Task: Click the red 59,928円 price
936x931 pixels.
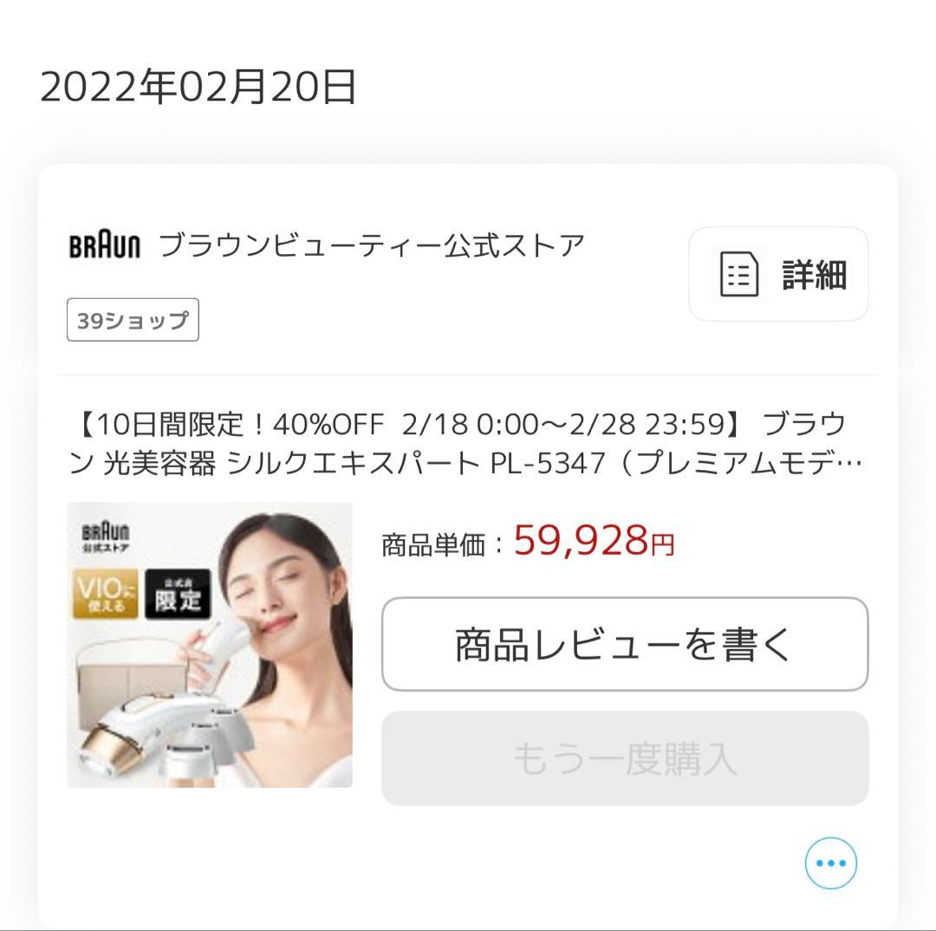Action: click(x=594, y=541)
